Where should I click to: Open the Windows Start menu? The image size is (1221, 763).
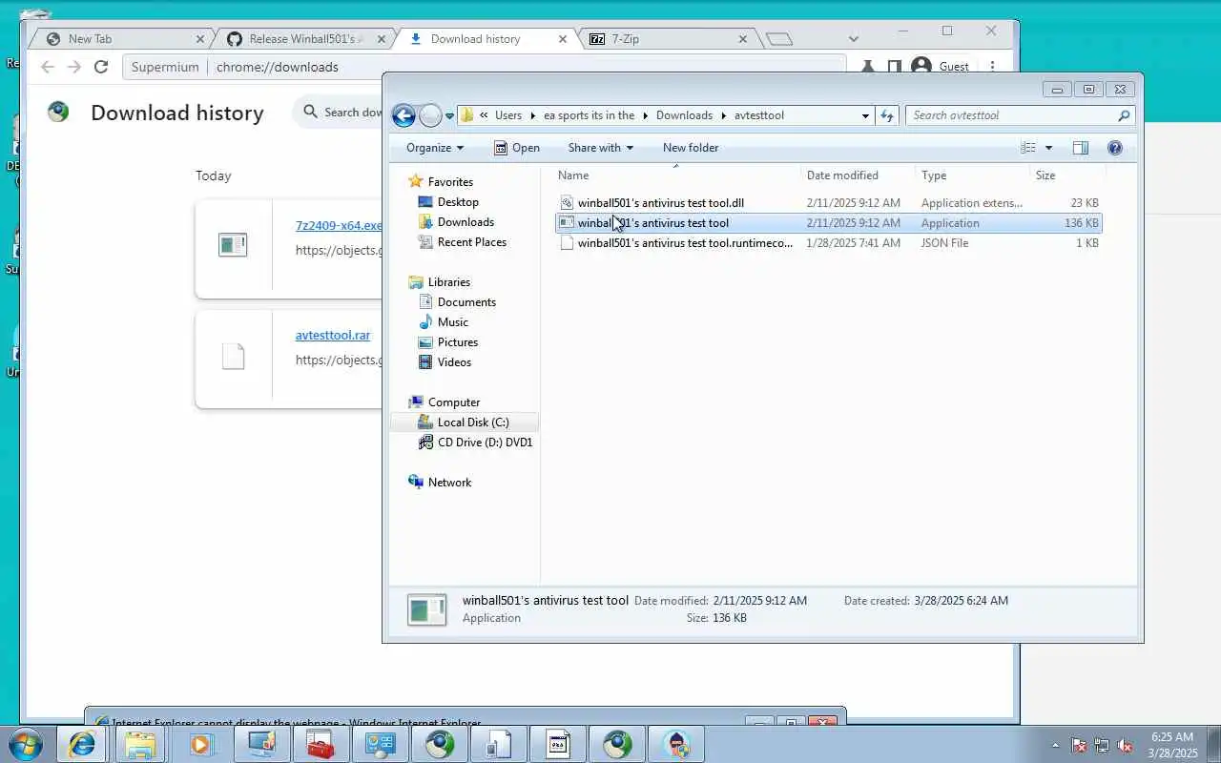point(26,744)
